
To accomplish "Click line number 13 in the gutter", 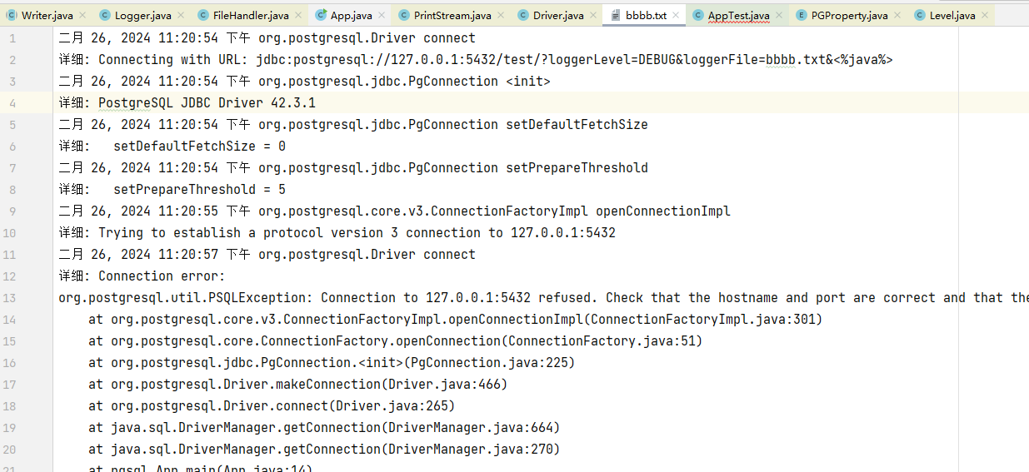I will [x=10, y=298].
